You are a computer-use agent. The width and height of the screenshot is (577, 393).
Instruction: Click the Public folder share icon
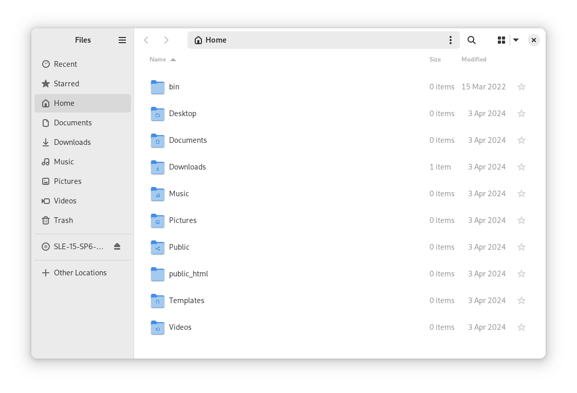point(158,248)
